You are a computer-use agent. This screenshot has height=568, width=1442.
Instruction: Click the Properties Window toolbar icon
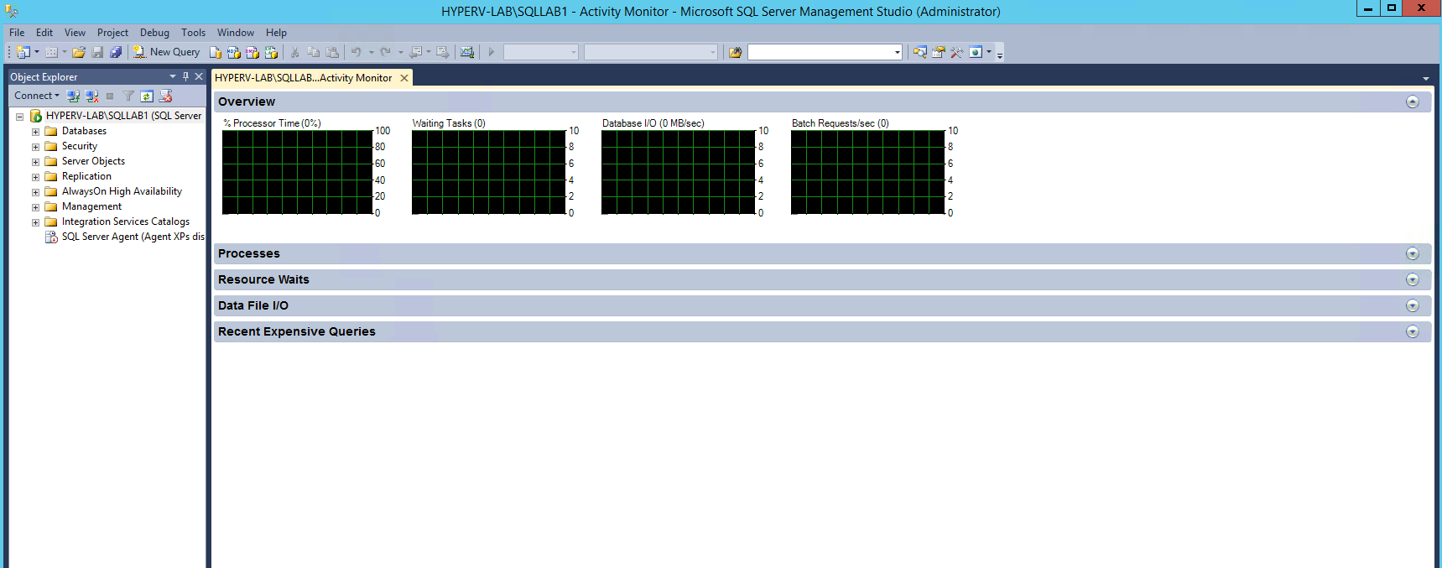(x=939, y=52)
